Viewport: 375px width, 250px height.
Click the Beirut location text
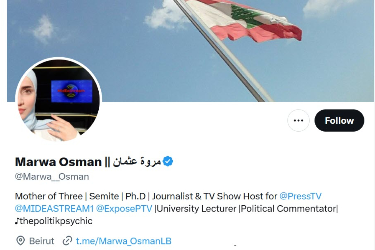(x=42, y=241)
